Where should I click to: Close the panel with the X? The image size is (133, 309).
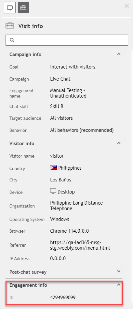click(x=127, y=6)
